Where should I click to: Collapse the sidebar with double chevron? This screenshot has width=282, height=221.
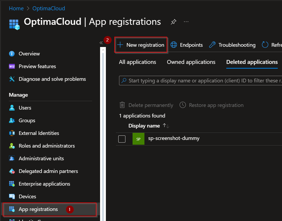coord(101,43)
